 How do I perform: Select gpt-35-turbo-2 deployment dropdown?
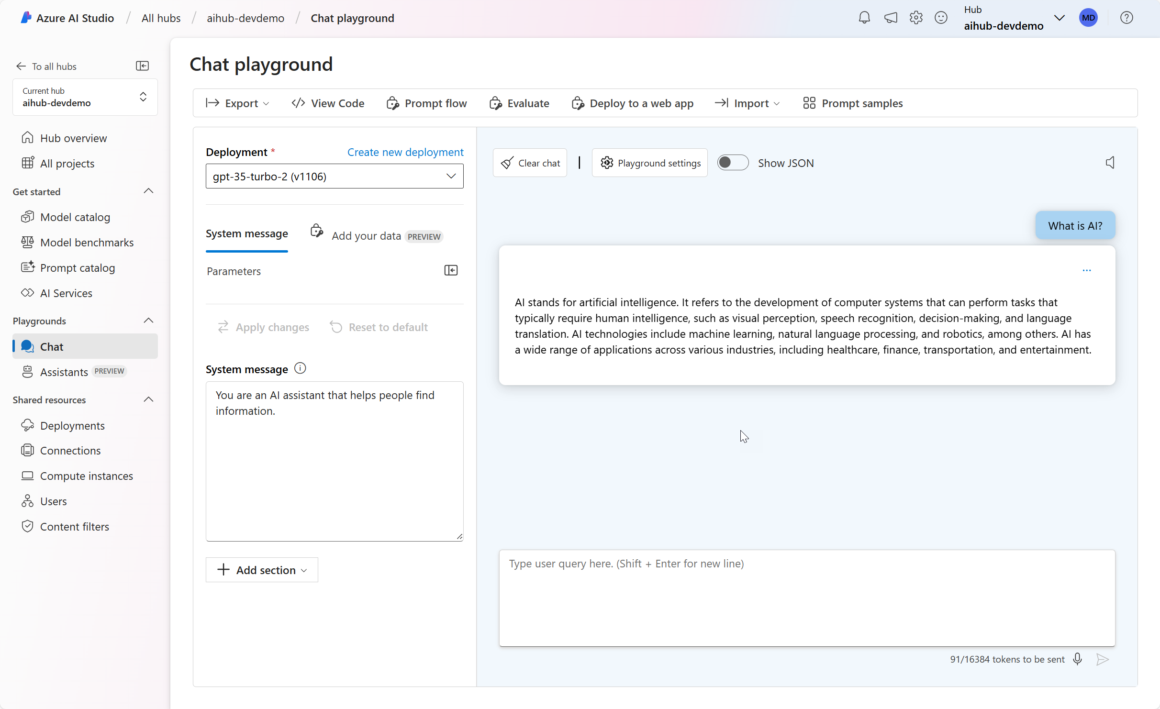(335, 176)
